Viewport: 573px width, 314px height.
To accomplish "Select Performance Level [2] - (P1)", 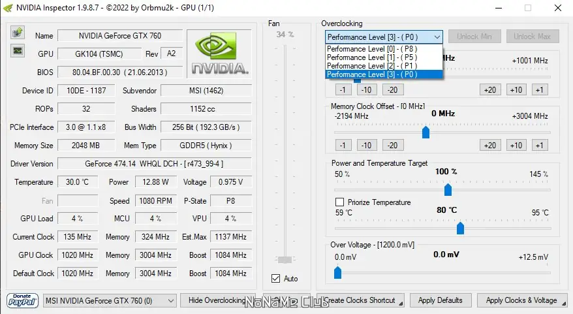I will 383,66.
